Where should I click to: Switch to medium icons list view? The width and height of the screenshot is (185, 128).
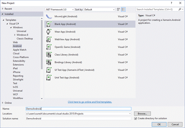pos(123,10)
